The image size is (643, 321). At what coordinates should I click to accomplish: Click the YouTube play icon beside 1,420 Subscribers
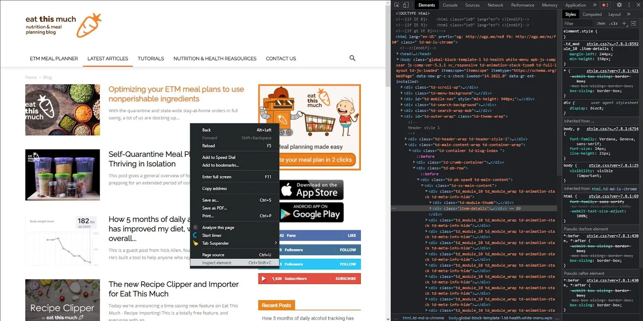click(x=264, y=278)
